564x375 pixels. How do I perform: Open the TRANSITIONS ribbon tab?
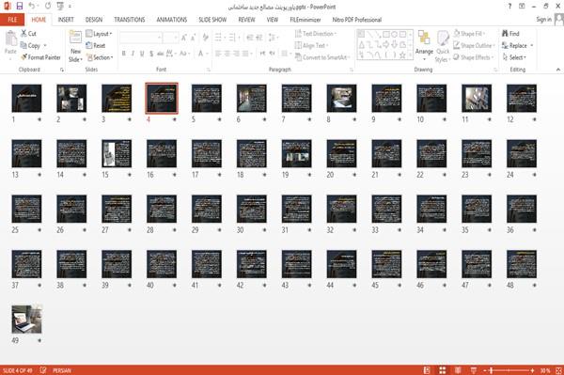coord(130,20)
